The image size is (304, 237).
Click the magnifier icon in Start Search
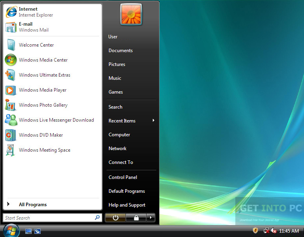(98, 217)
